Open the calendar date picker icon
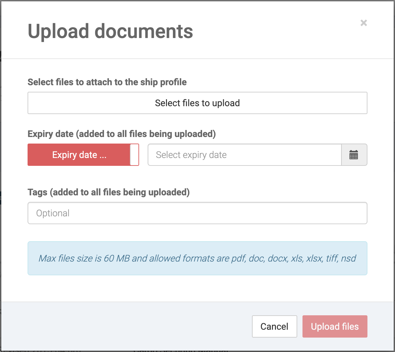The width and height of the screenshot is (395, 352). pos(354,155)
